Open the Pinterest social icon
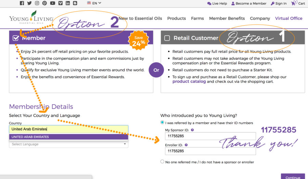308x179 pixels. [x=44, y=3]
